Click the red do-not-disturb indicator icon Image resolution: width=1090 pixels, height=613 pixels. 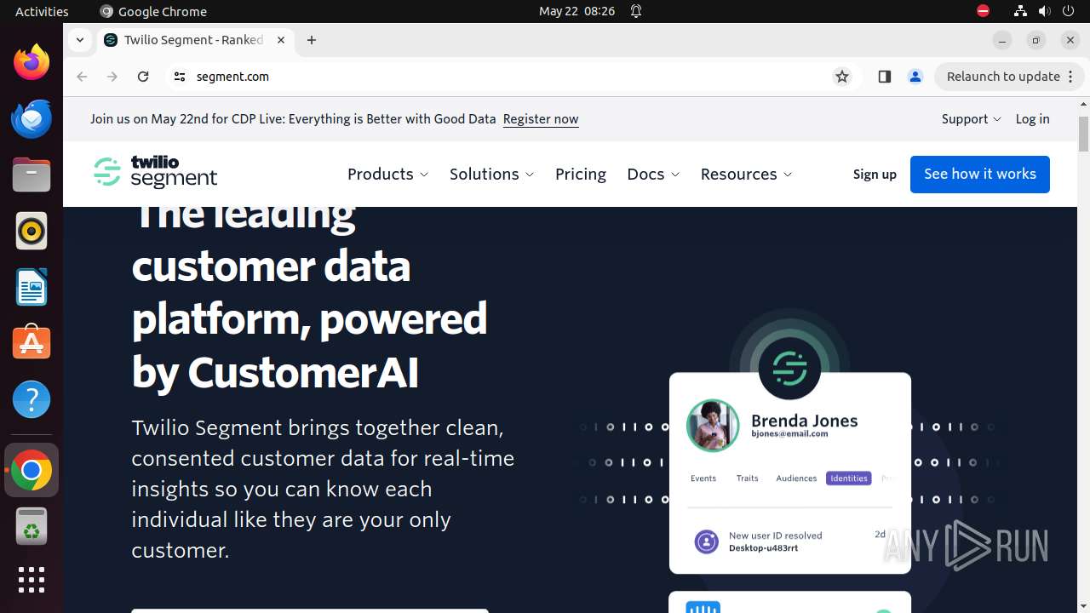coord(983,11)
